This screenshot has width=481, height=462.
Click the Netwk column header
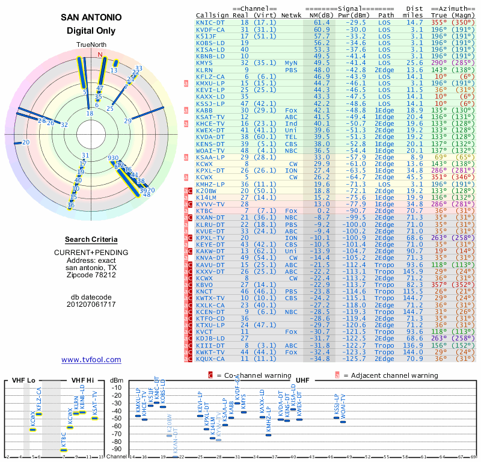point(291,16)
